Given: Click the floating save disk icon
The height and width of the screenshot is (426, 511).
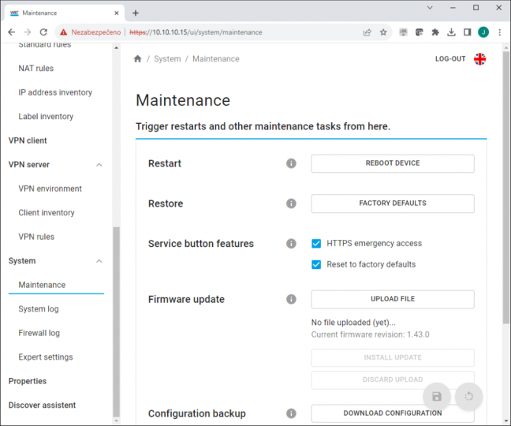Looking at the screenshot, I should click(x=437, y=397).
